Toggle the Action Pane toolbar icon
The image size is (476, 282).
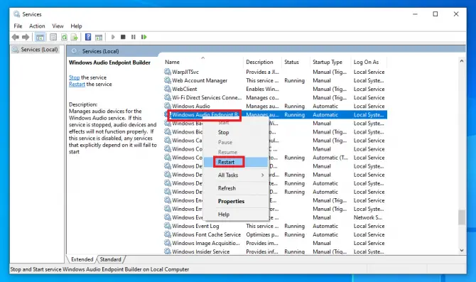[99, 38]
